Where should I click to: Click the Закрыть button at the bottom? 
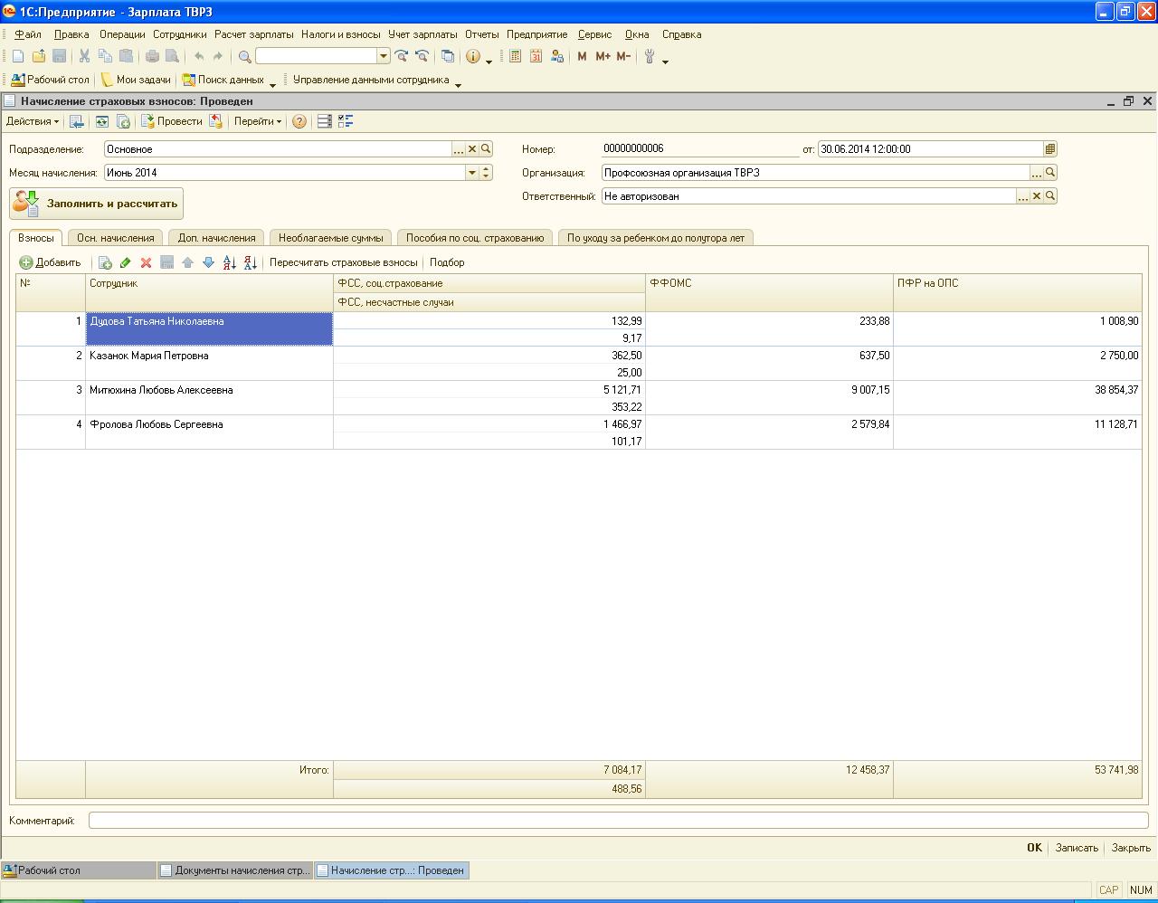click(1131, 848)
